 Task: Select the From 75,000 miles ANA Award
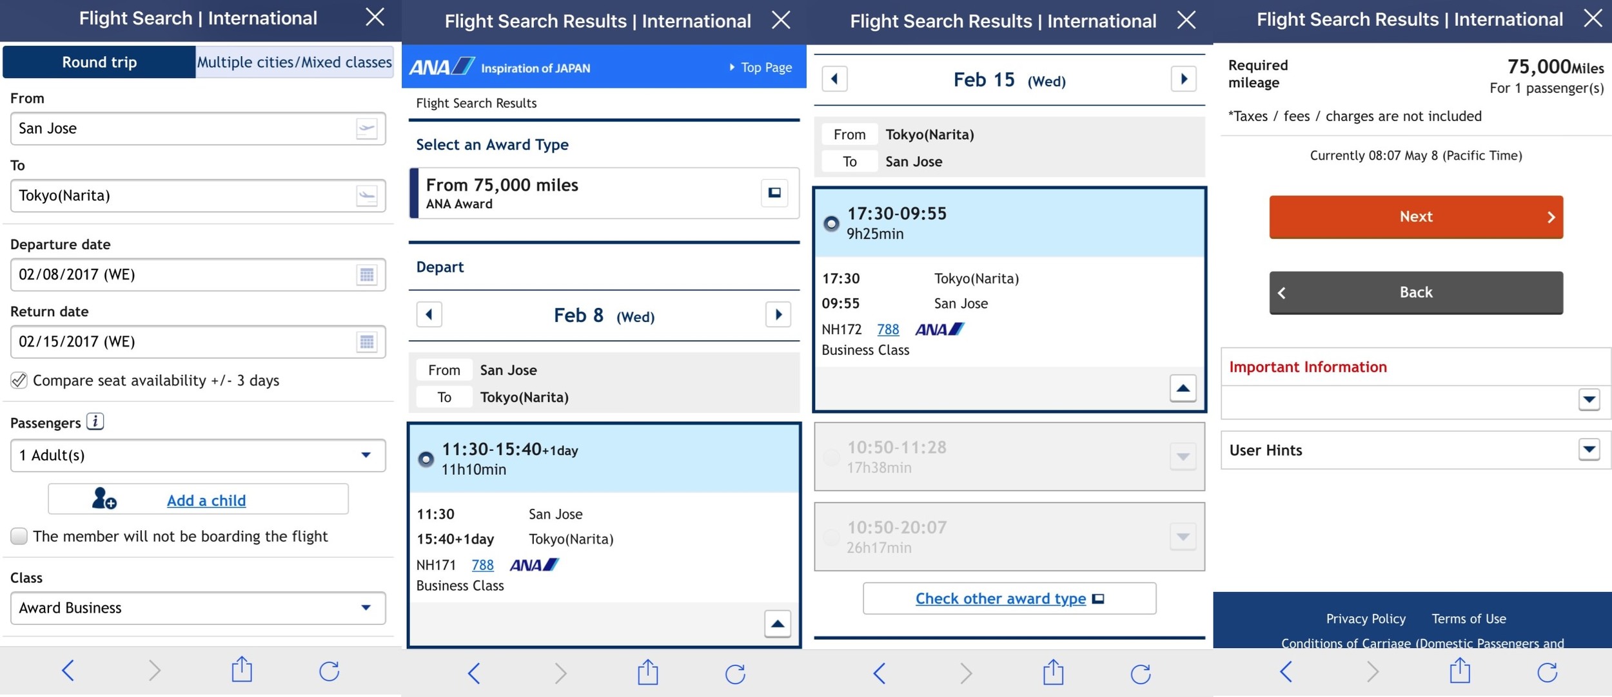(604, 193)
